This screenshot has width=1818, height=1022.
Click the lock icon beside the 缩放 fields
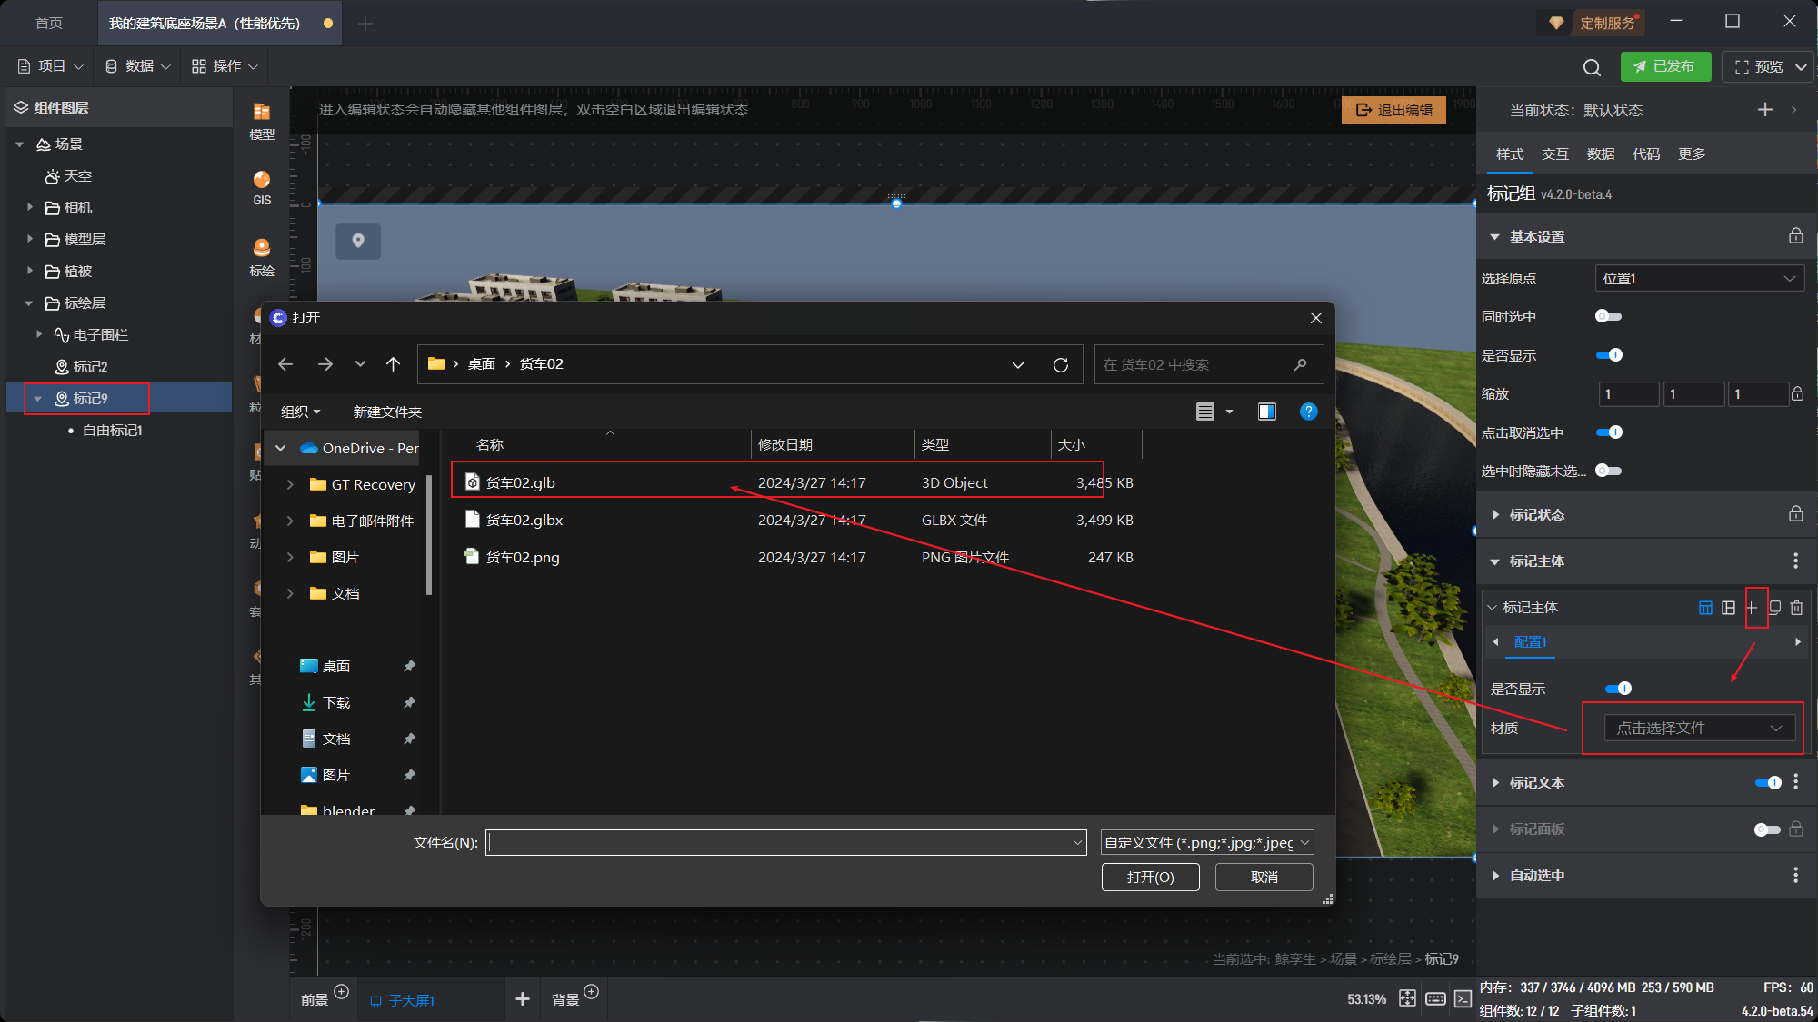coord(1797,394)
